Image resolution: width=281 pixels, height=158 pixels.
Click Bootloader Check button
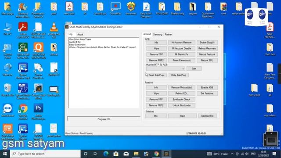(181, 100)
